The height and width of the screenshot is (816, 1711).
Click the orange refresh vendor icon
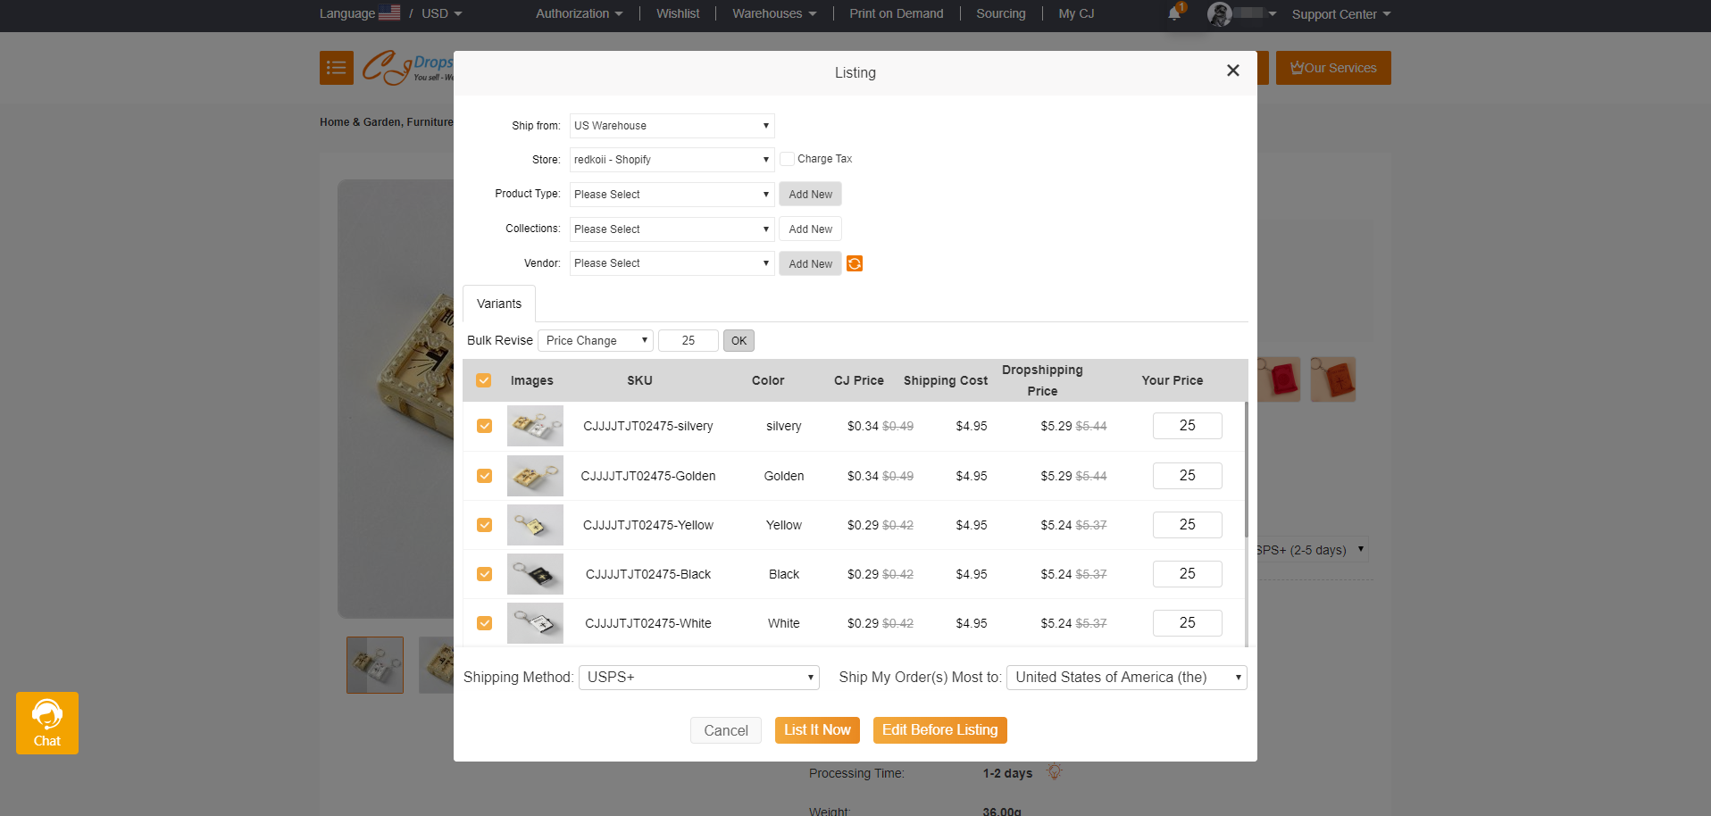click(855, 263)
